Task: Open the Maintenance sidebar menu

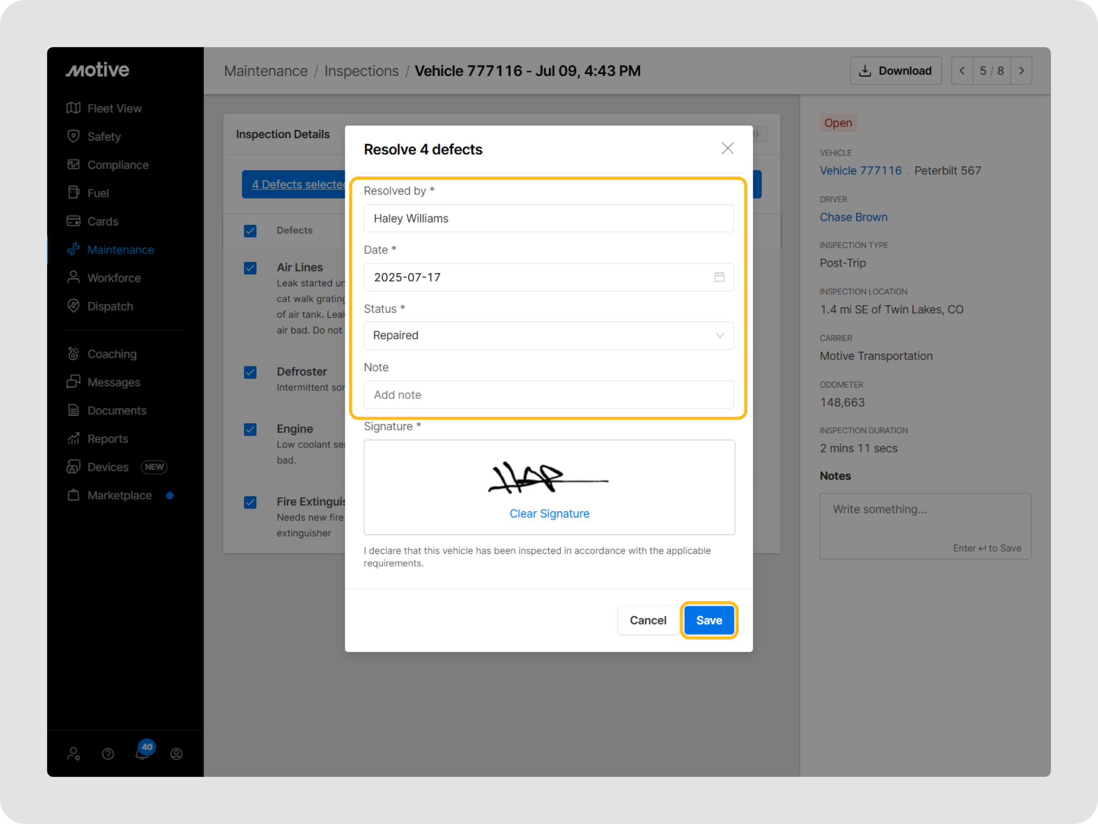Action: click(120, 250)
